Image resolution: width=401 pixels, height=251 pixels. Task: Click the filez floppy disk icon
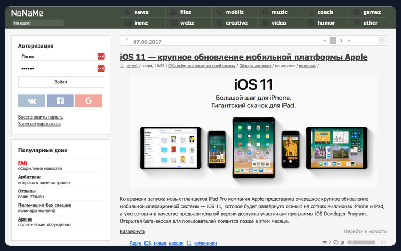pyautogui.click(x=174, y=12)
